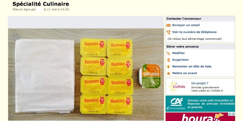The image size is (243, 121).
Task: Open the mayonnaise packets listing photo
Action: [86, 74]
